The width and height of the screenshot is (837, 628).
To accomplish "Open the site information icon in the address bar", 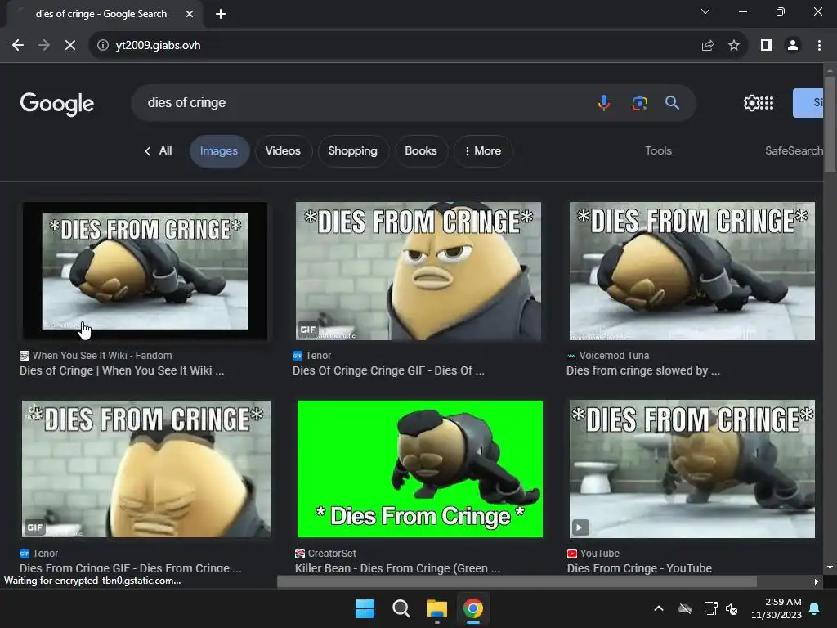I will (x=102, y=46).
